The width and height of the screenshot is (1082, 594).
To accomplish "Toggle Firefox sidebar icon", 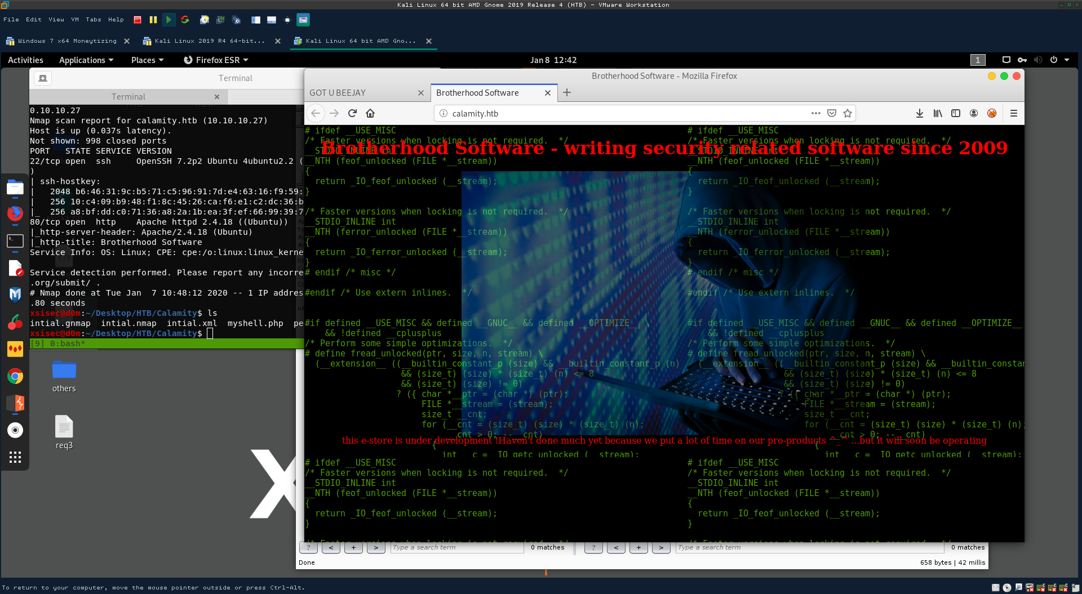I will click(956, 113).
